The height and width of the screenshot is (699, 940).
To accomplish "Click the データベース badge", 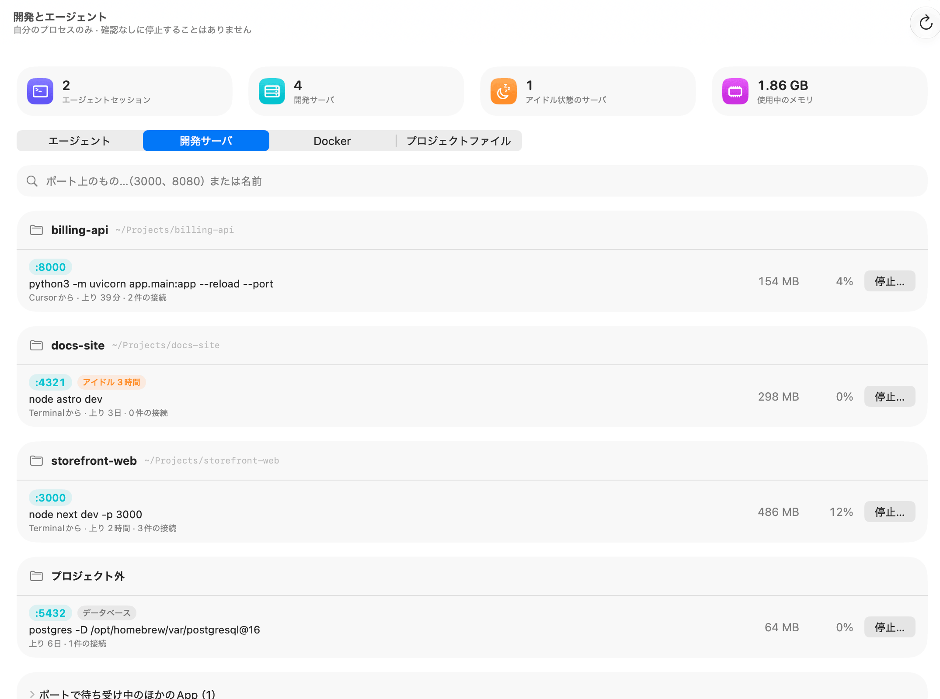I will pos(107,613).
